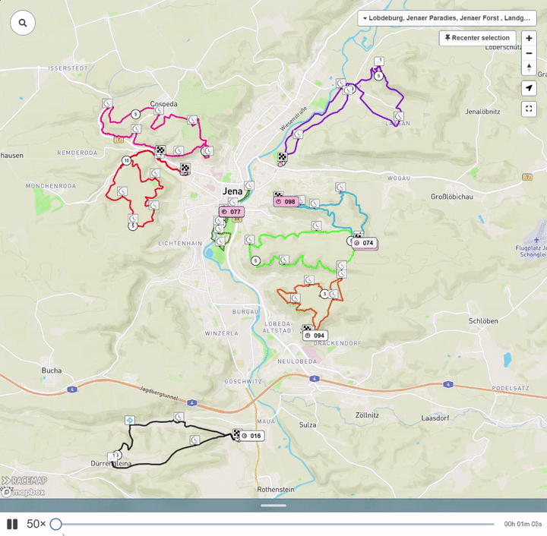Select participant marker 098
The image size is (547, 536).
pos(286,202)
